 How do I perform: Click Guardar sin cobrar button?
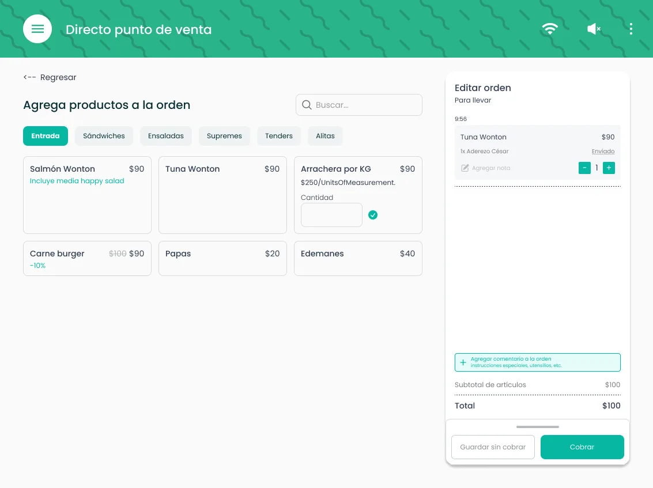[493, 447]
